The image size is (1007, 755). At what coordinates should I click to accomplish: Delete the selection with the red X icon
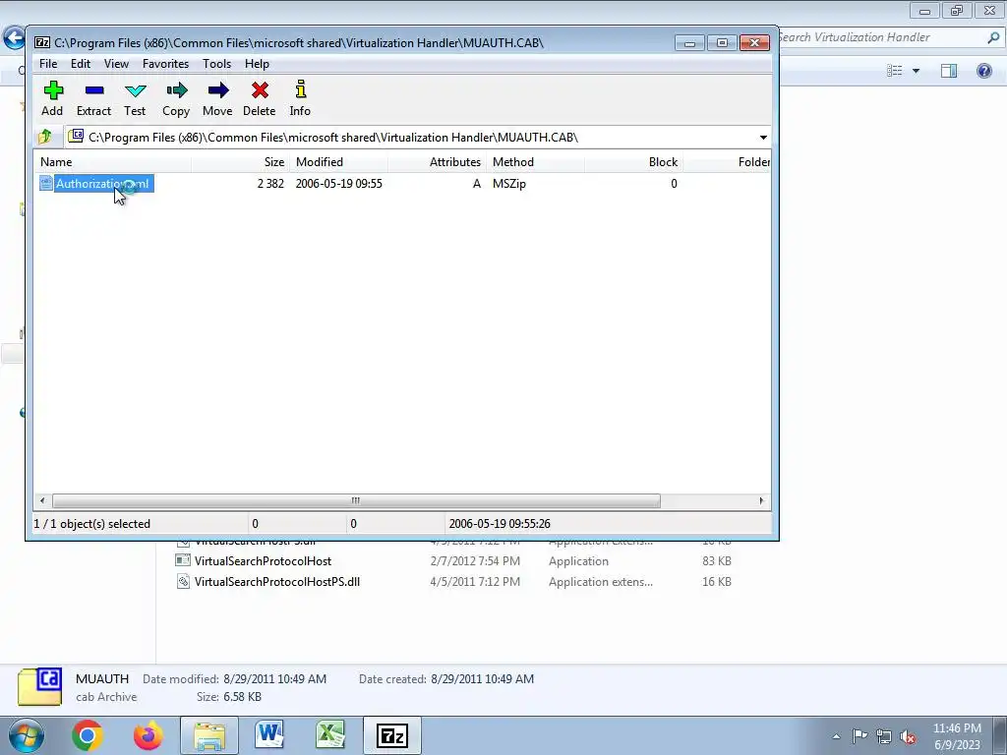tap(260, 99)
